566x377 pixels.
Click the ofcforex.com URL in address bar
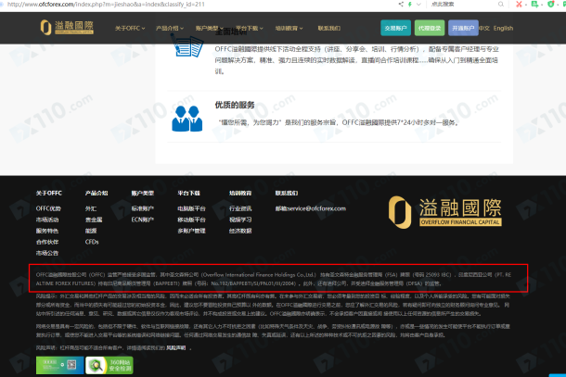point(106,5)
